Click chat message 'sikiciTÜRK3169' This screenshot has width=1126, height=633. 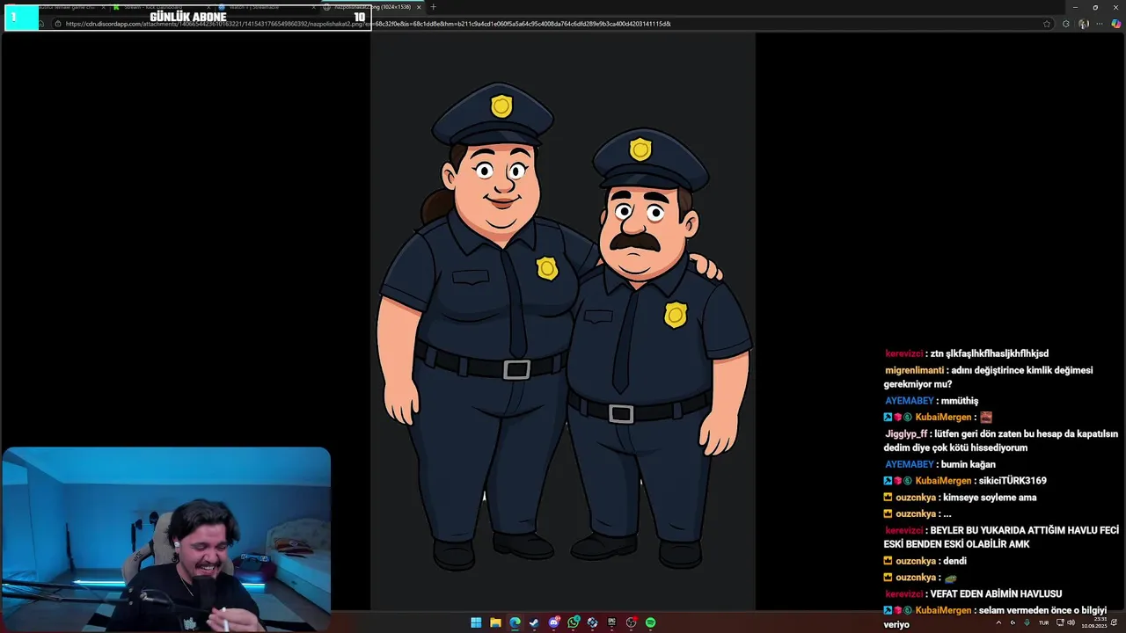click(1013, 481)
